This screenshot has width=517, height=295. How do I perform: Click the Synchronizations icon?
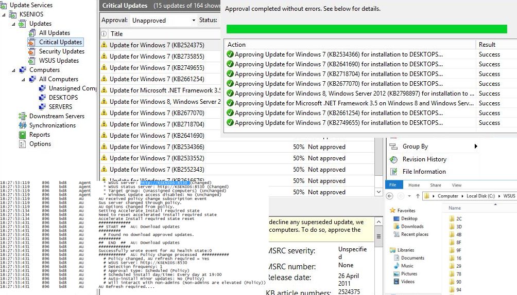pos(23,125)
